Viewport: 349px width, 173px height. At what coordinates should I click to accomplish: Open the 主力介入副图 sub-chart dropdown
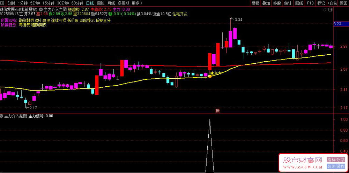click(x=2, y=116)
